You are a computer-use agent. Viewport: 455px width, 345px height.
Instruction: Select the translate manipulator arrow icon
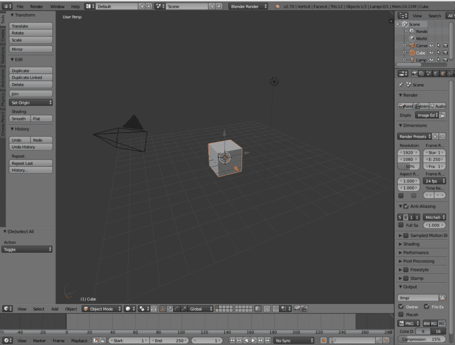[x=170, y=309]
